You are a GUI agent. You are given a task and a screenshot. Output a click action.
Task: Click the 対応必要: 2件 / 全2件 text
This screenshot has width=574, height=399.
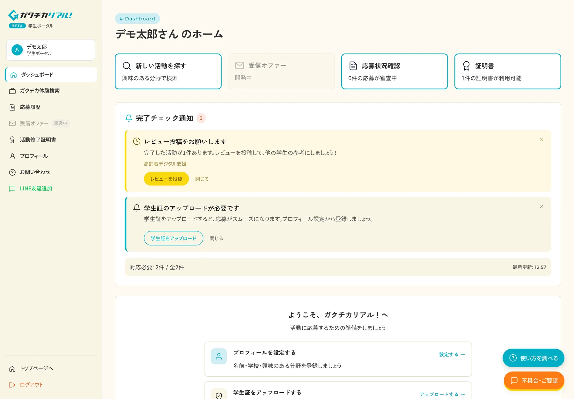coord(157,267)
